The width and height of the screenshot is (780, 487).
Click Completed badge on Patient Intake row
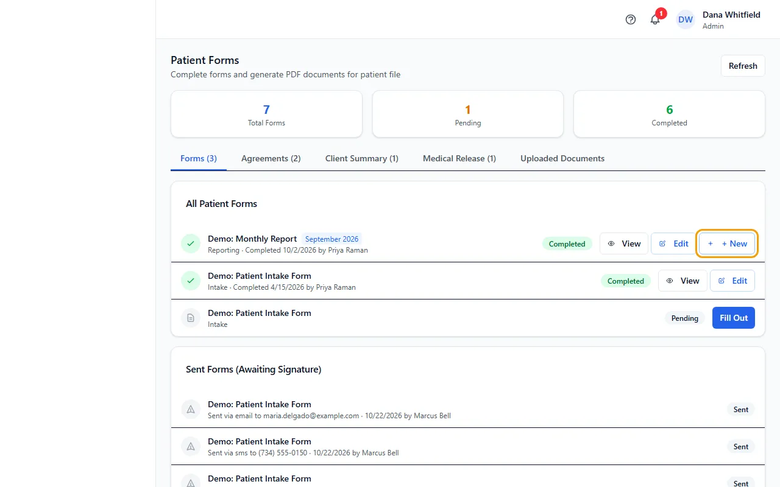tap(626, 281)
